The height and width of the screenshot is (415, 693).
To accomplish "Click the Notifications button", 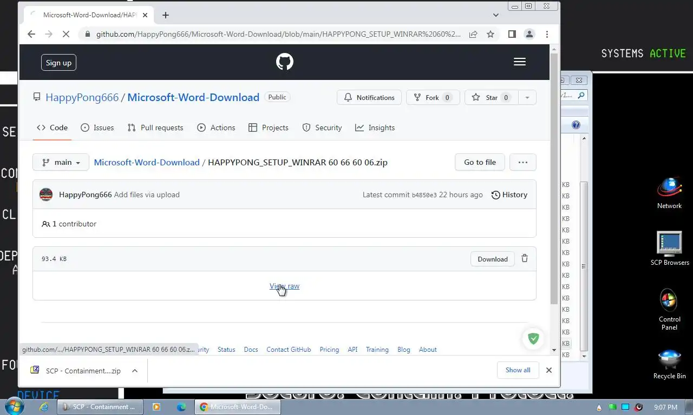I will coord(369,97).
